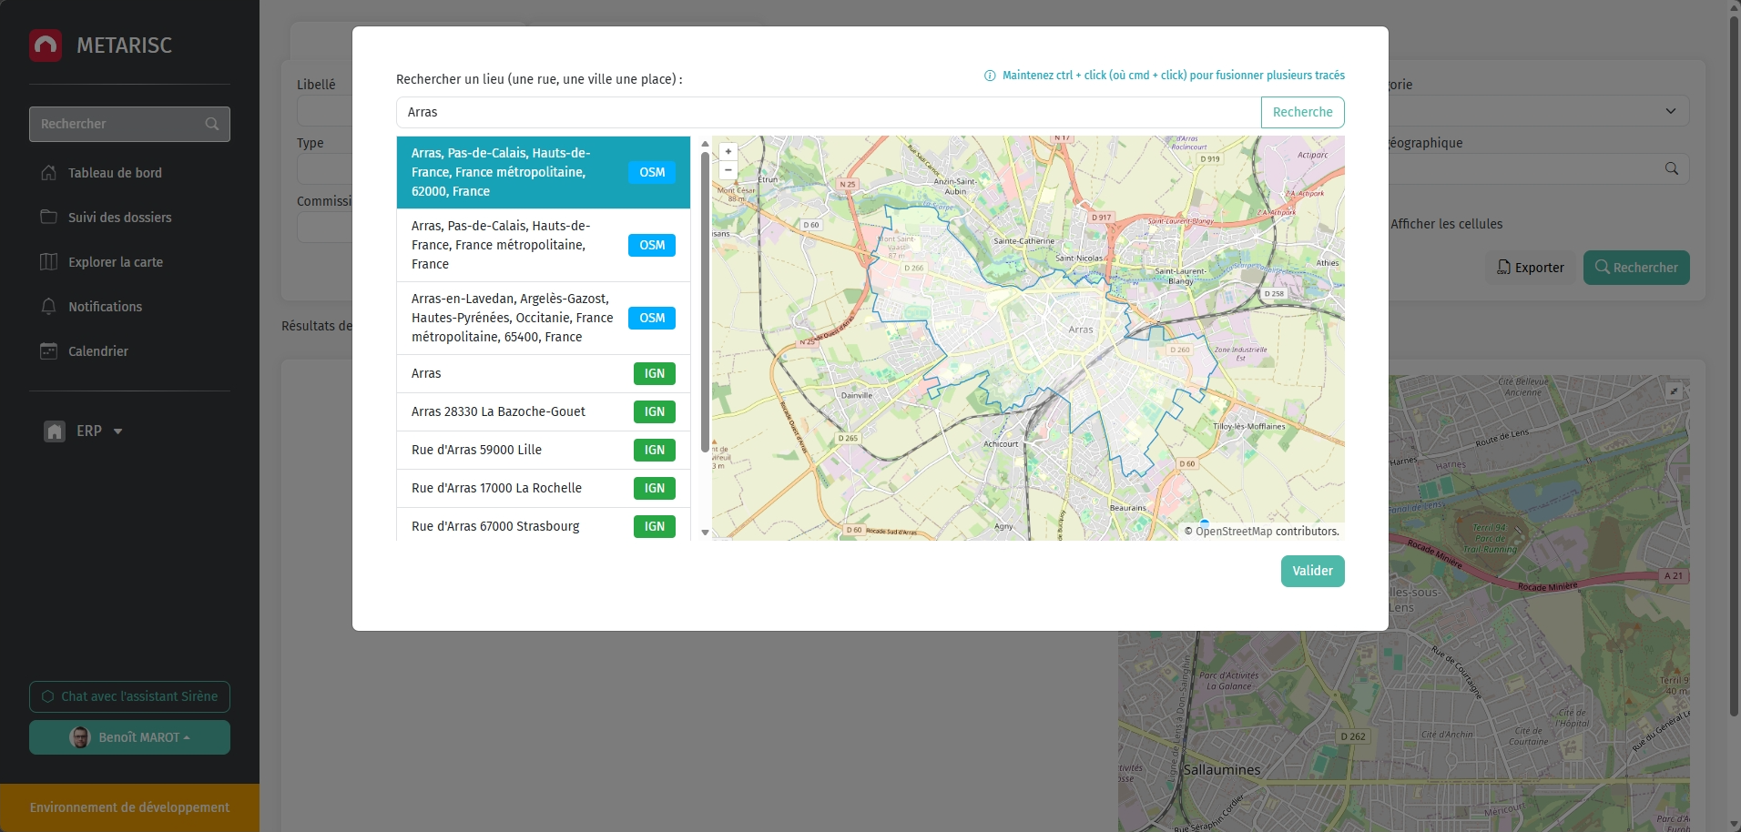Expand the ERP dropdown arrow
This screenshot has height=832, width=1741.
117,431
